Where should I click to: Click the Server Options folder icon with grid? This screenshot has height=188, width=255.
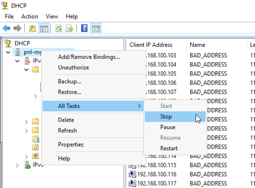[35, 139]
